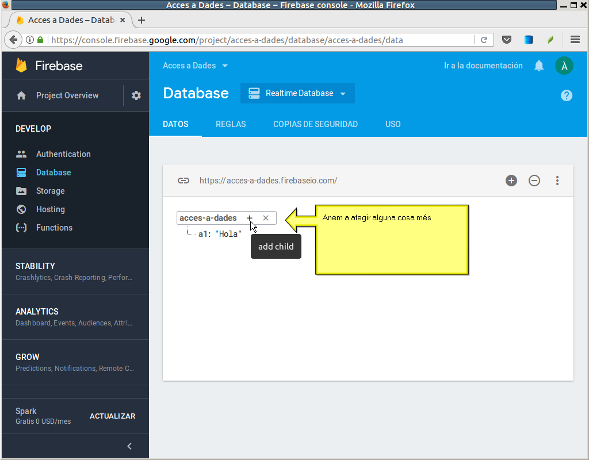This screenshot has height=460, width=589.
Task: Open the COPIAS DE SEGURIDAD tab
Action: pos(315,124)
